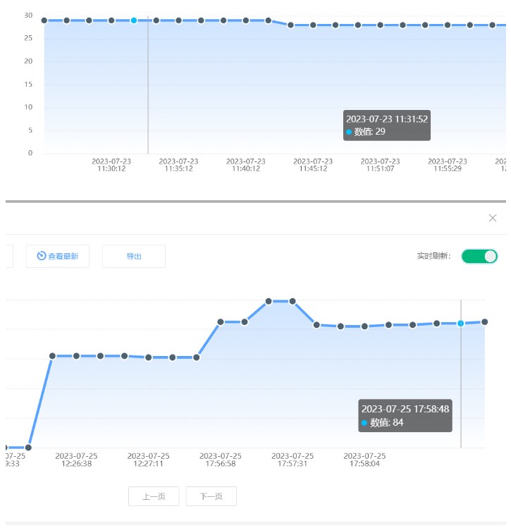Click the y-axis label 15
The width and height of the screenshot is (511, 528).
tap(28, 84)
